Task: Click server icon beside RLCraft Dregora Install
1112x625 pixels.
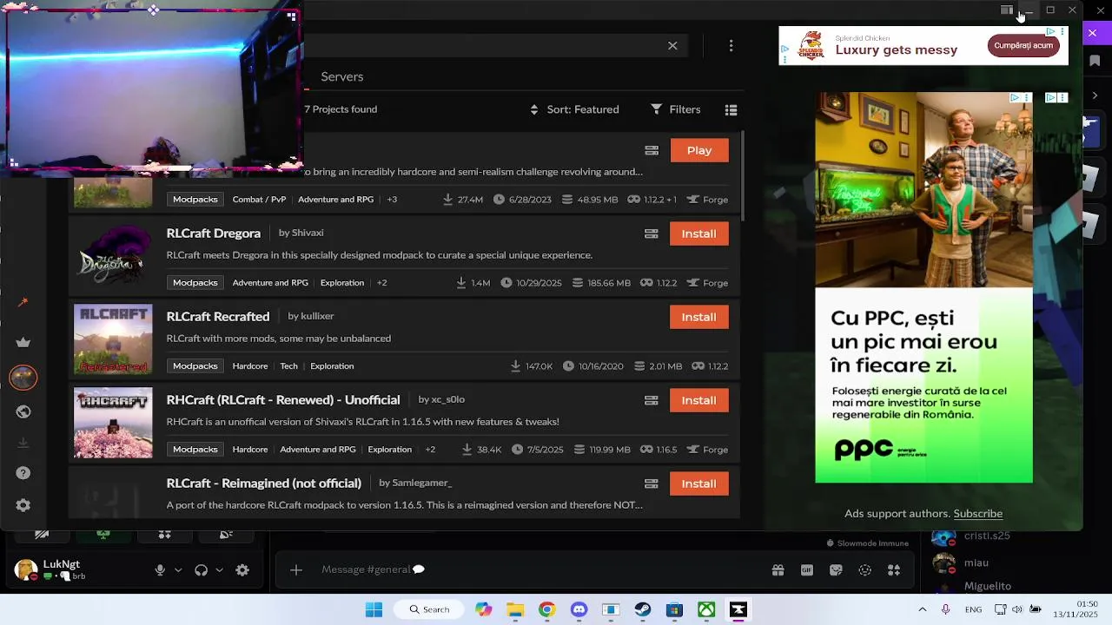Action: point(652,234)
